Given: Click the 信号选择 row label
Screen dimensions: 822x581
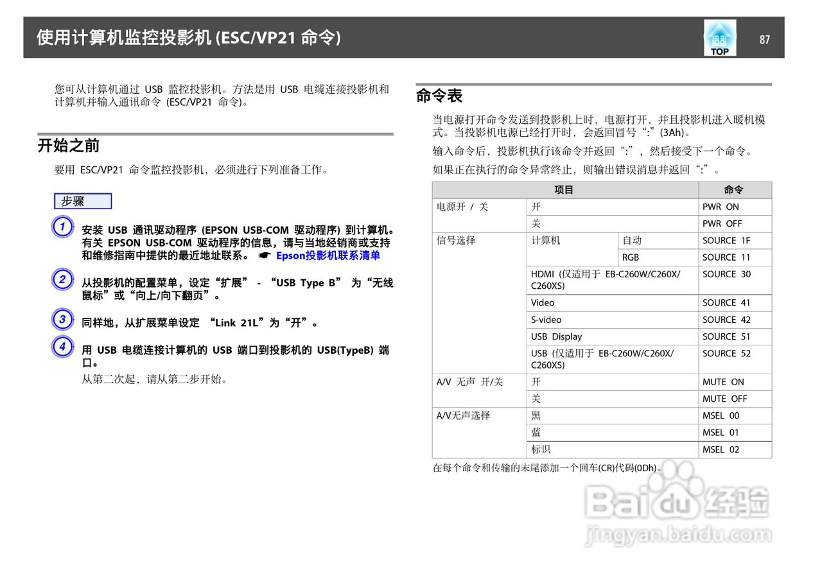Looking at the screenshot, I should click(x=456, y=240).
